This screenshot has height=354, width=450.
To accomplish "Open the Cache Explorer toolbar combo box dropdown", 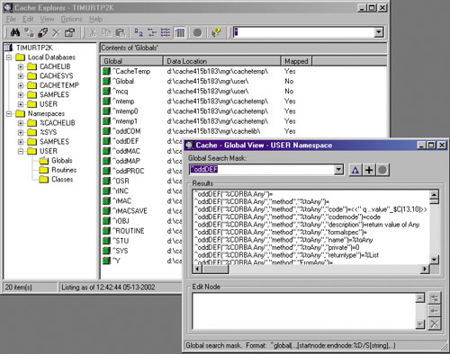I will (x=379, y=32).
